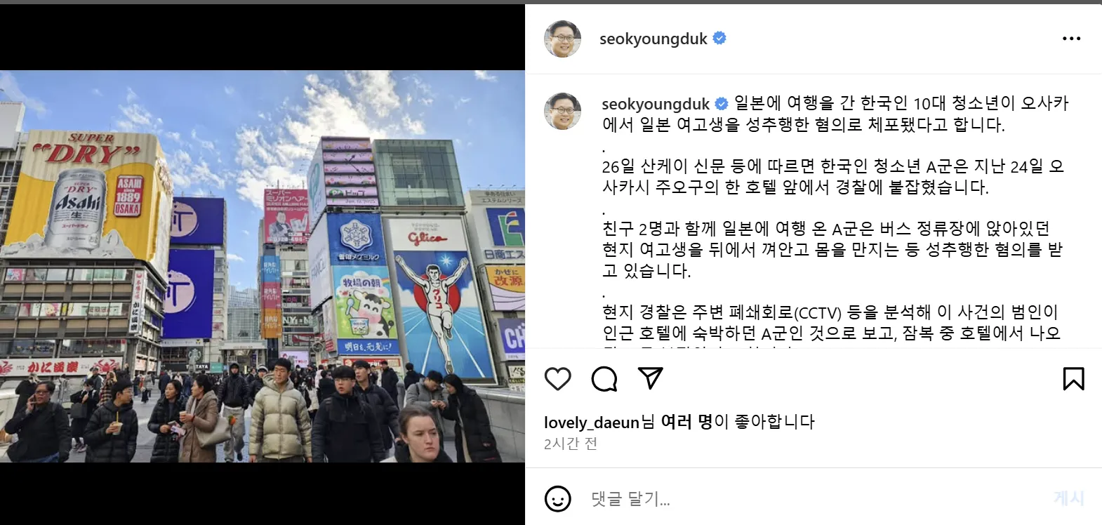Click the 2시간 전 timestamp
Screen dimensions: 1102x525
pos(571,444)
